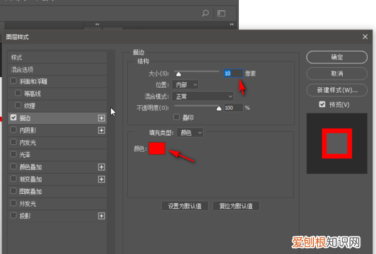Add another 内阴影 effect with plus icon
This screenshot has height=254, width=376.
pyautogui.click(x=102, y=130)
